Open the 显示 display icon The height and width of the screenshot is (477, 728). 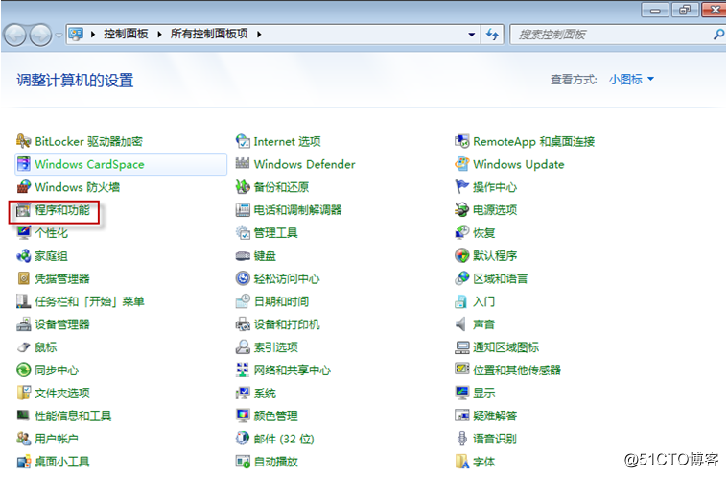point(462,393)
